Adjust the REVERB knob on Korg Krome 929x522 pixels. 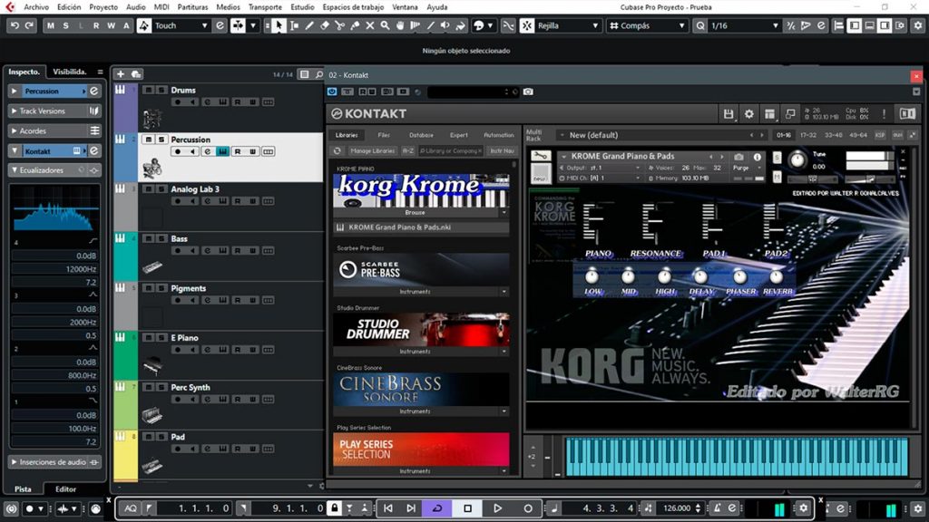tap(777, 276)
